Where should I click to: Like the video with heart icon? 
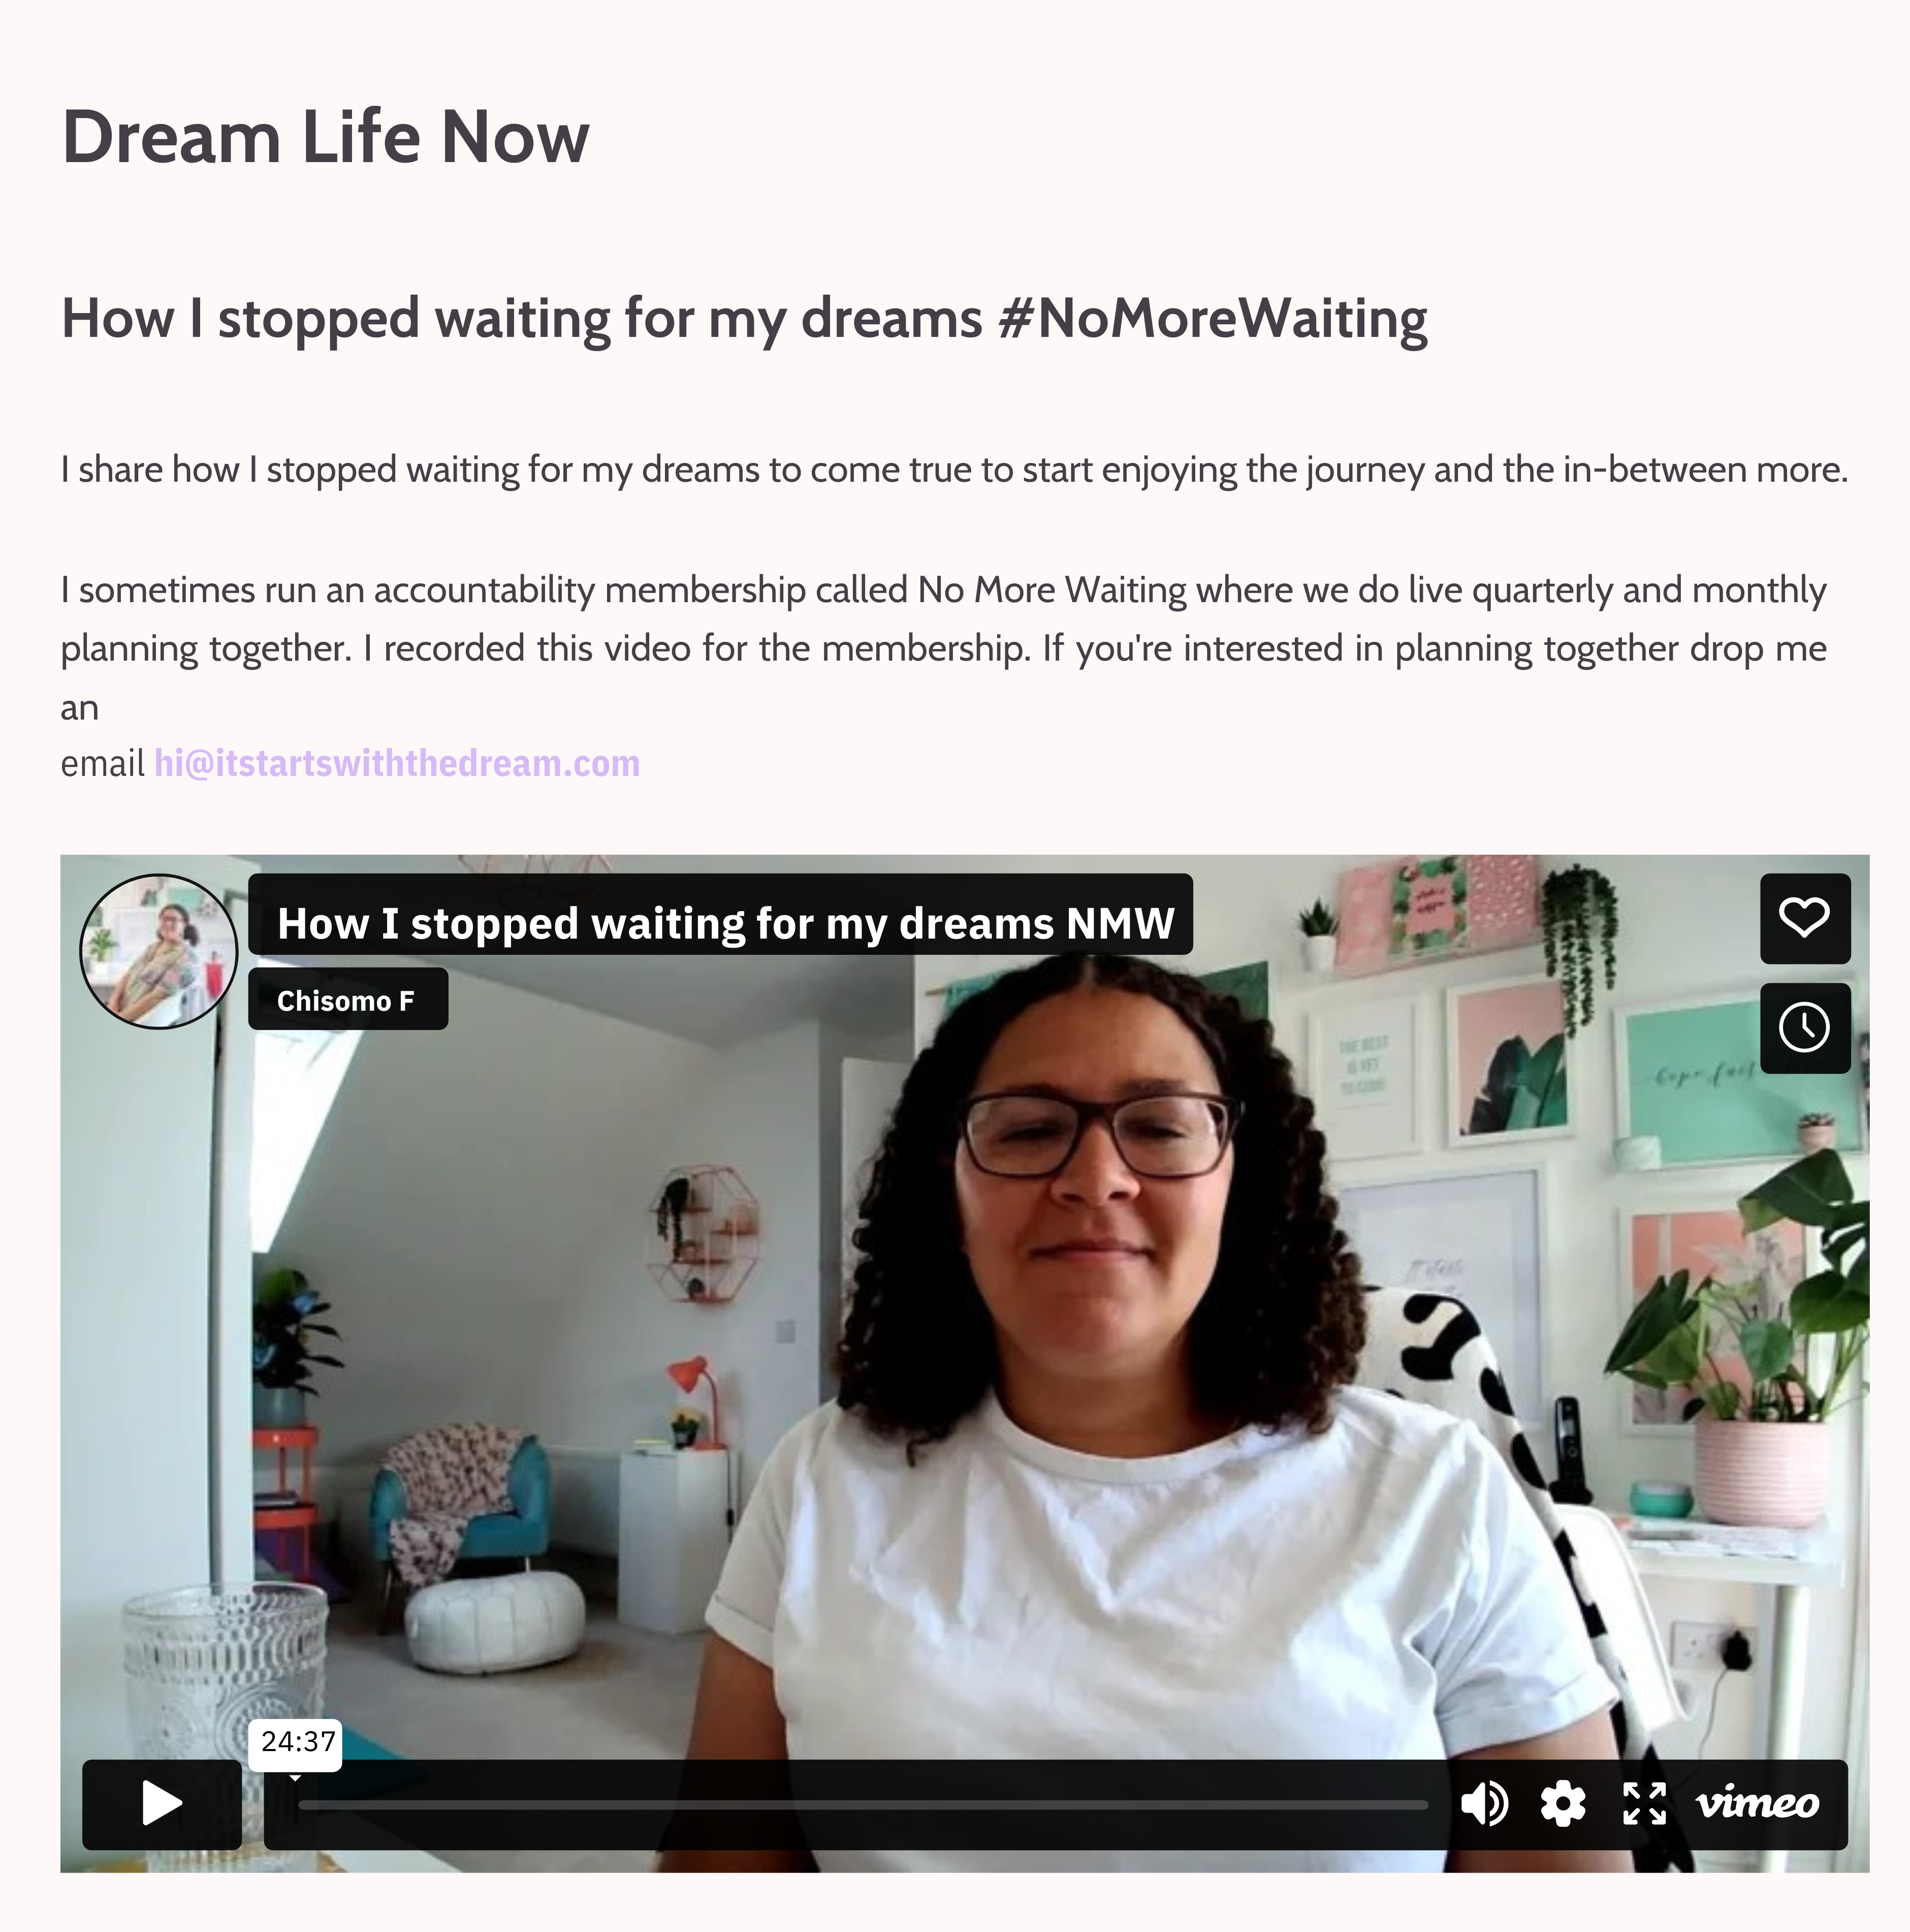tap(1804, 918)
